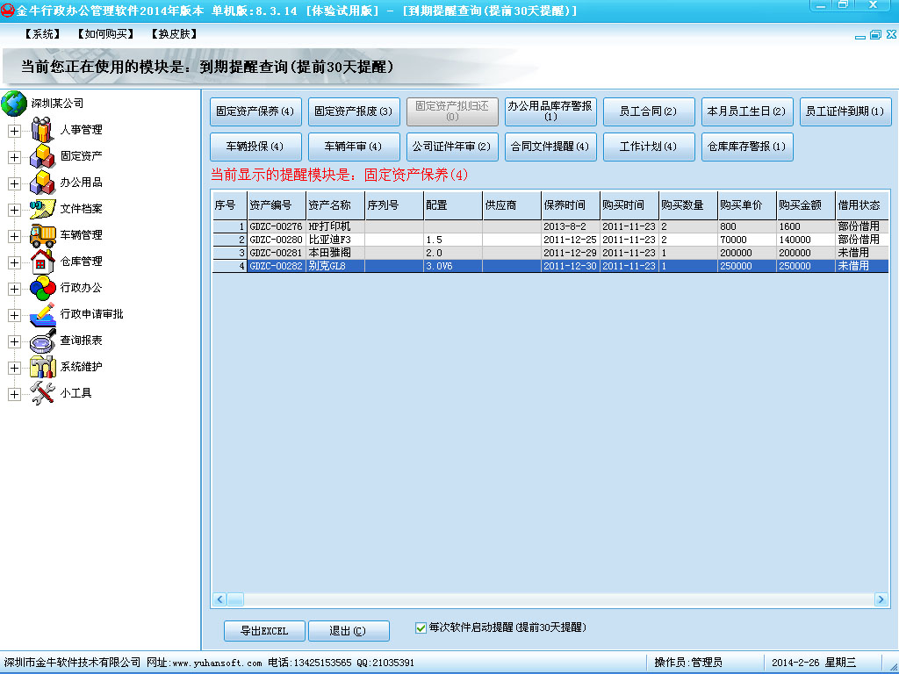Expand the 系统维护 tree node
The image size is (899, 674).
[14, 368]
